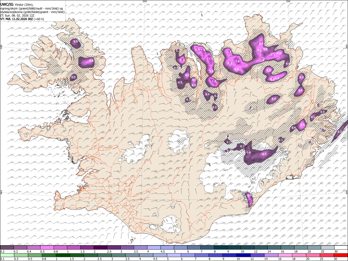
Task: Select upper legend swatch between 0.5 and 0.8
Action: [x=47, y=248]
